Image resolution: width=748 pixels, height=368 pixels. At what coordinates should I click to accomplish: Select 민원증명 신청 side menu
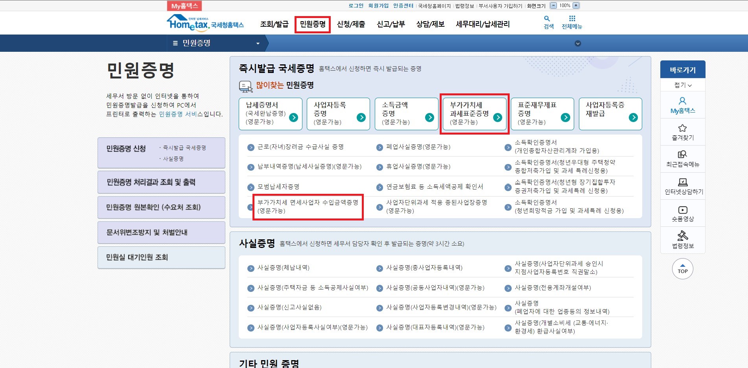pyautogui.click(x=126, y=149)
